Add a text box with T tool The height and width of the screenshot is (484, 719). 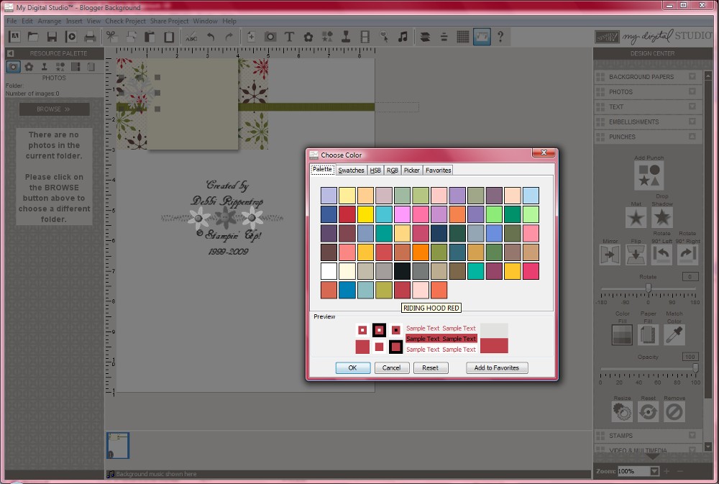289,37
